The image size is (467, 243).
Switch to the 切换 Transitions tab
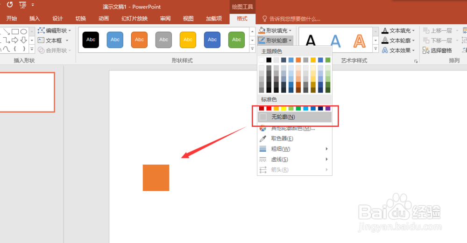tap(81, 19)
